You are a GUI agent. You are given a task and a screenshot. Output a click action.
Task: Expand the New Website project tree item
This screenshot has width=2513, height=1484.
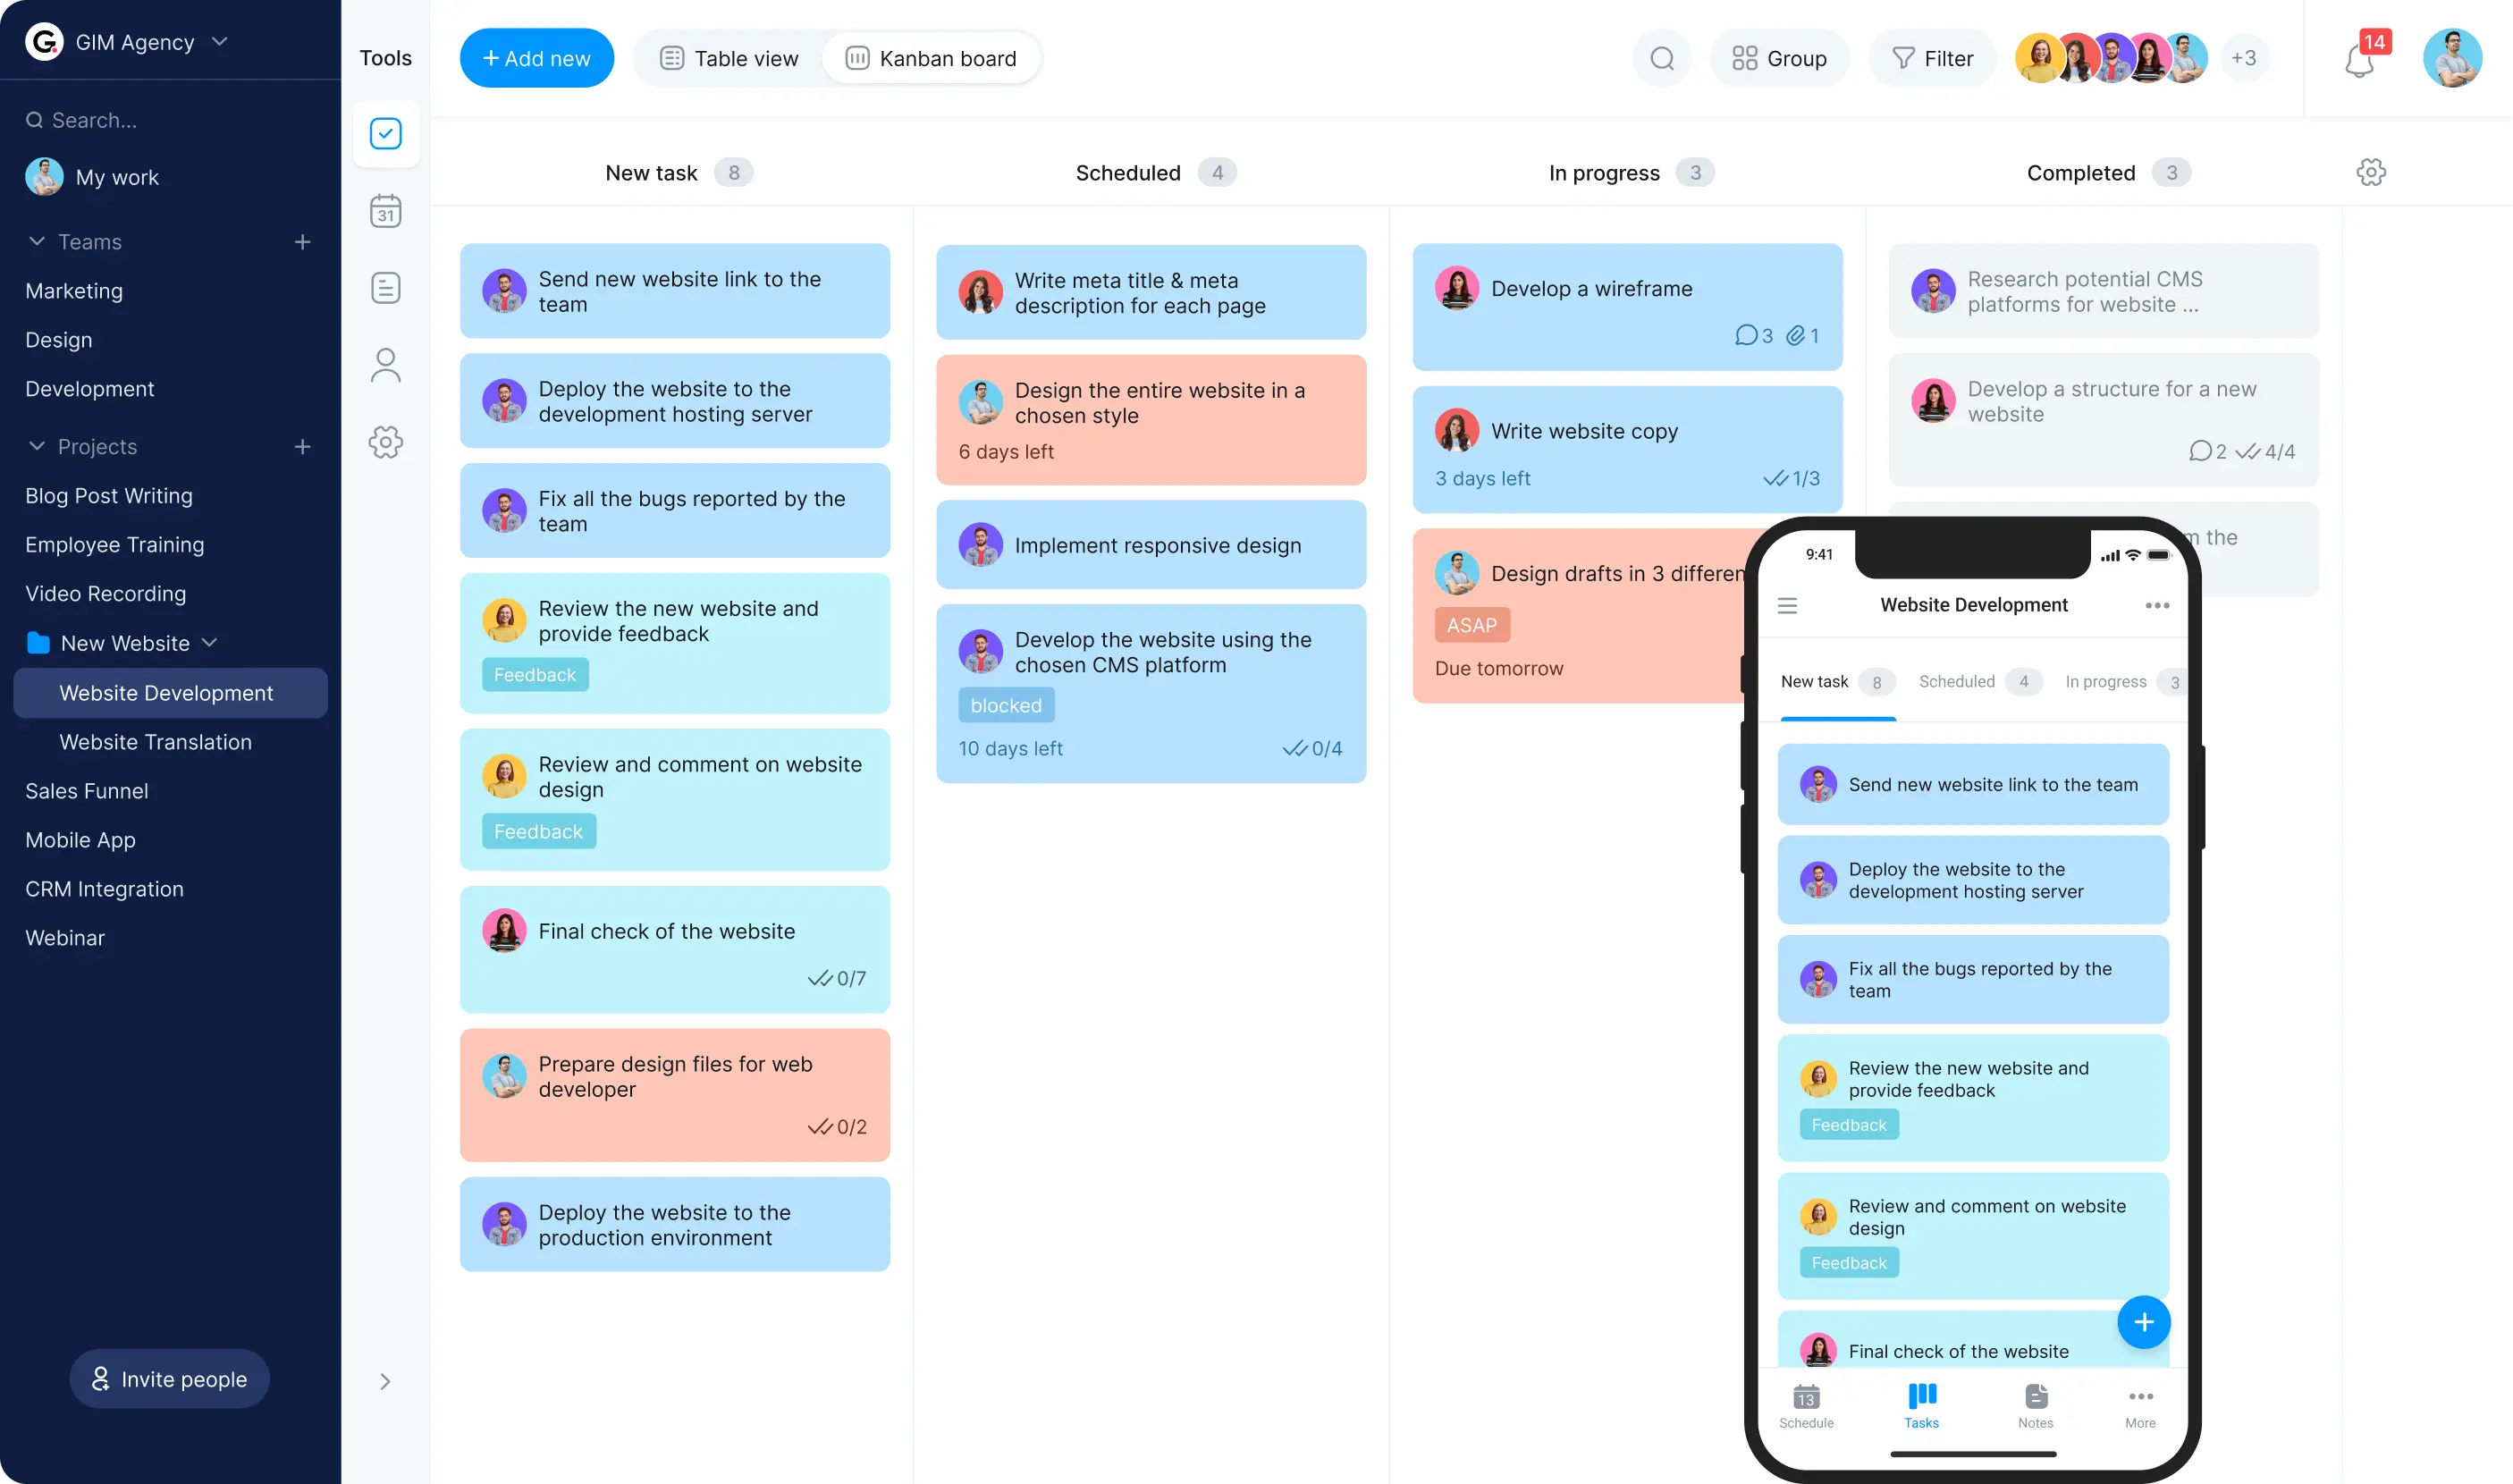pyautogui.click(x=210, y=643)
